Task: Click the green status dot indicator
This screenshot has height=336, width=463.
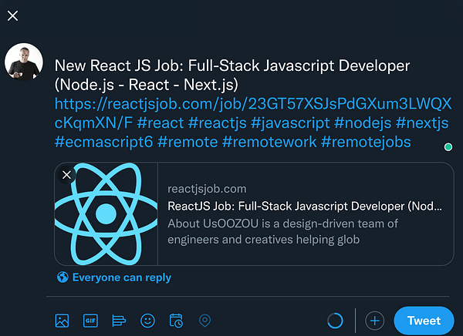Action: pyautogui.click(x=448, y=146)
